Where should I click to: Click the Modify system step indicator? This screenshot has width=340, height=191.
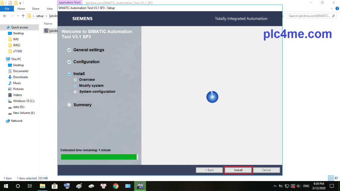[x=75, y=86]
